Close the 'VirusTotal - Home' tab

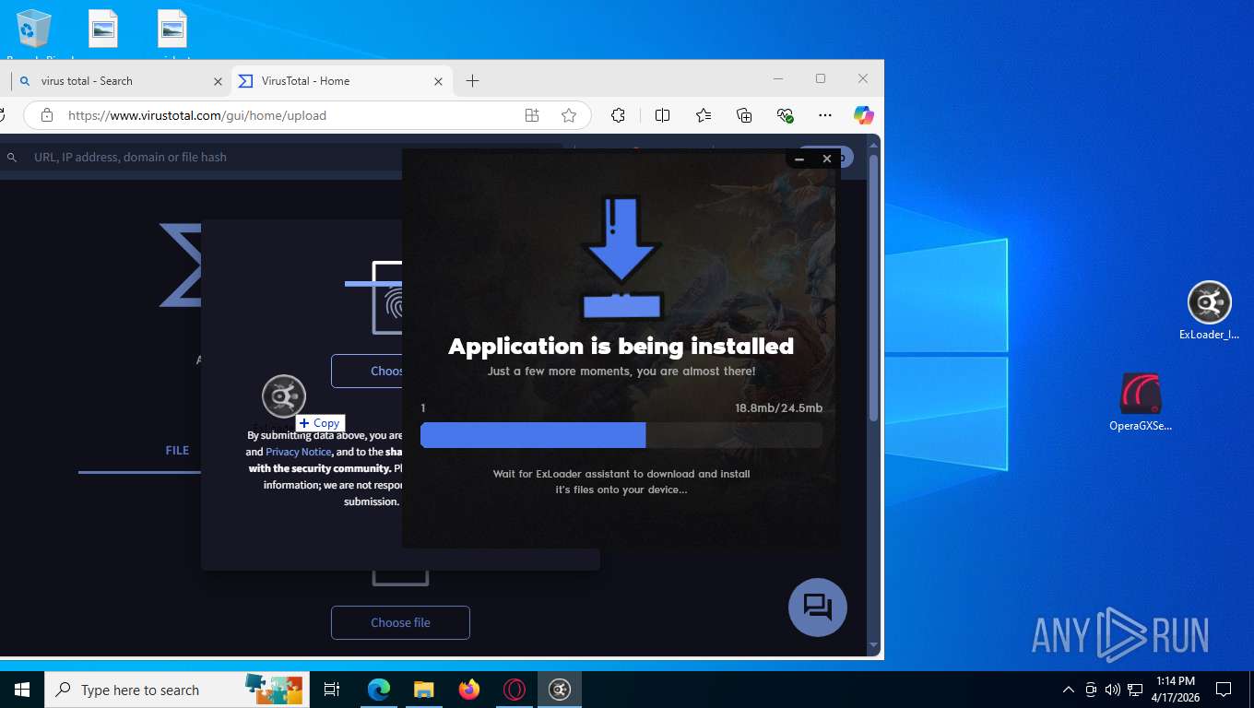click(439, 81)
